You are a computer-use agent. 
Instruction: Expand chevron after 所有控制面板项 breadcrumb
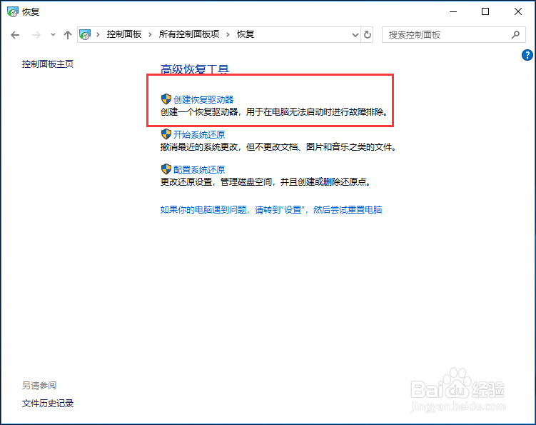tap(228, 34)
